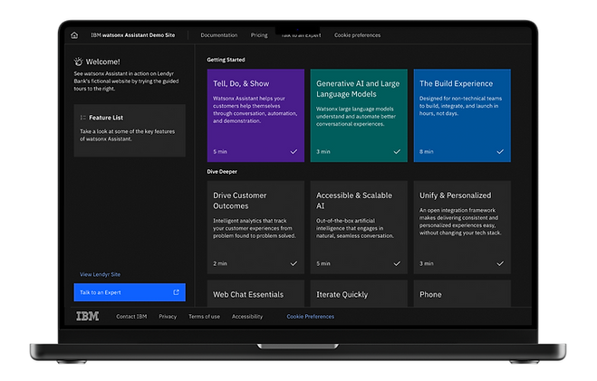Click checkmark on Generative AI card
The image size is (597, 381).
tap(397, 152)
